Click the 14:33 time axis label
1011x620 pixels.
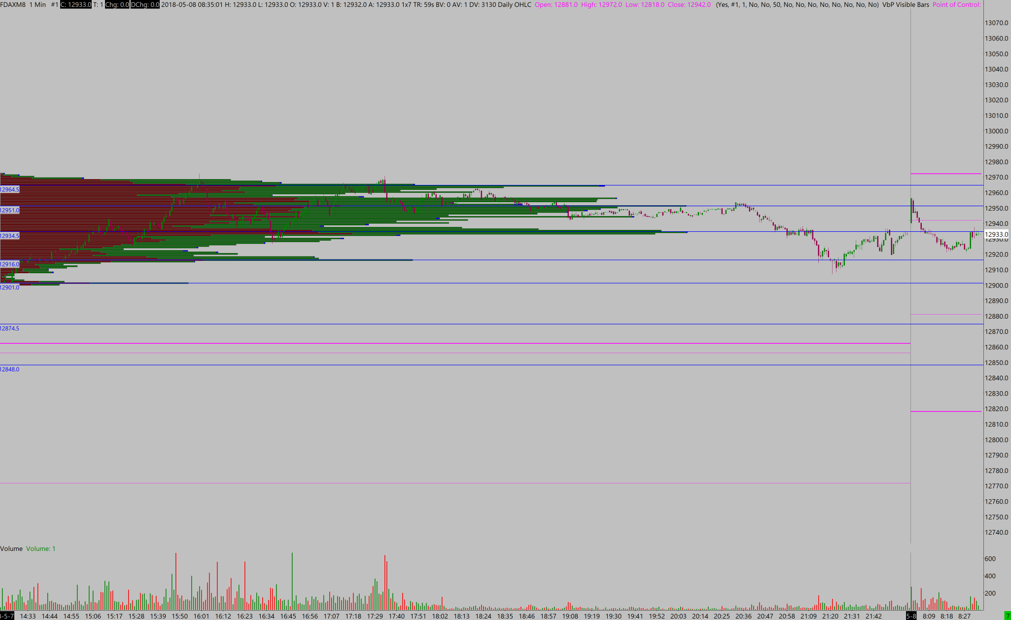click(28, 616)
